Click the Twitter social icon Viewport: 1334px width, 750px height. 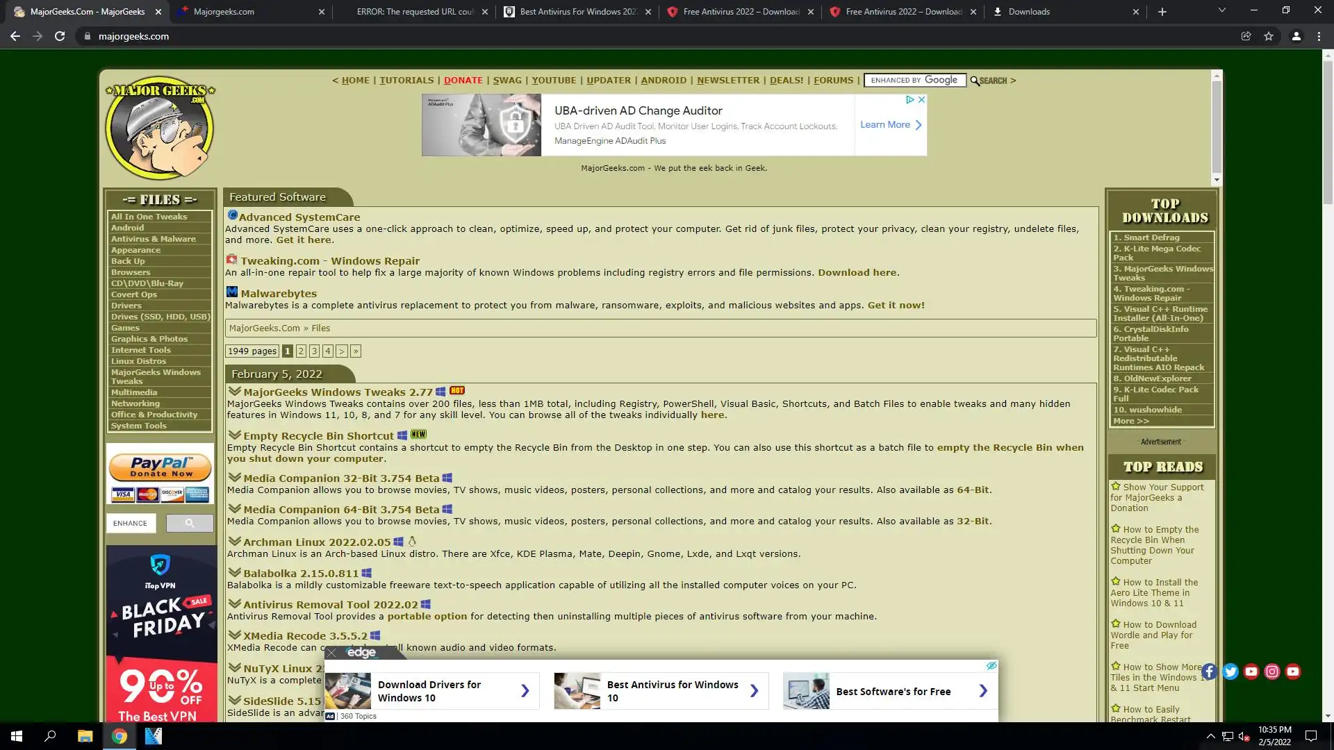(1230, 672)
